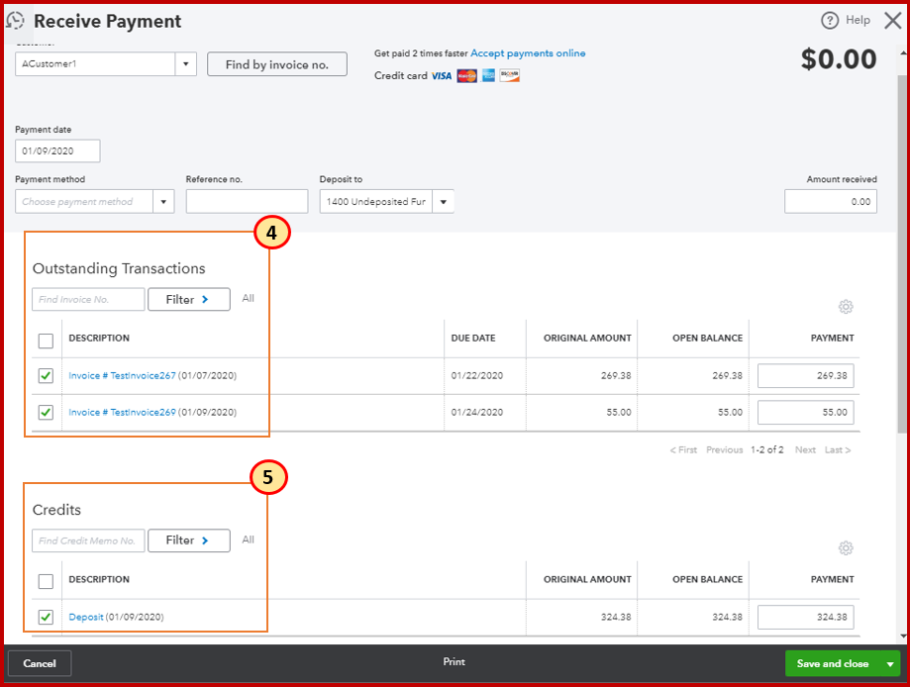The image size is (910, 687).
Task: Click the Payment date field
Action: [x=56, y=150]
